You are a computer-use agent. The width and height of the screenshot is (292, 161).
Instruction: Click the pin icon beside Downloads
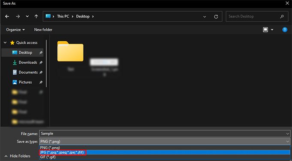pyautogui.click(x=41, y=63)
